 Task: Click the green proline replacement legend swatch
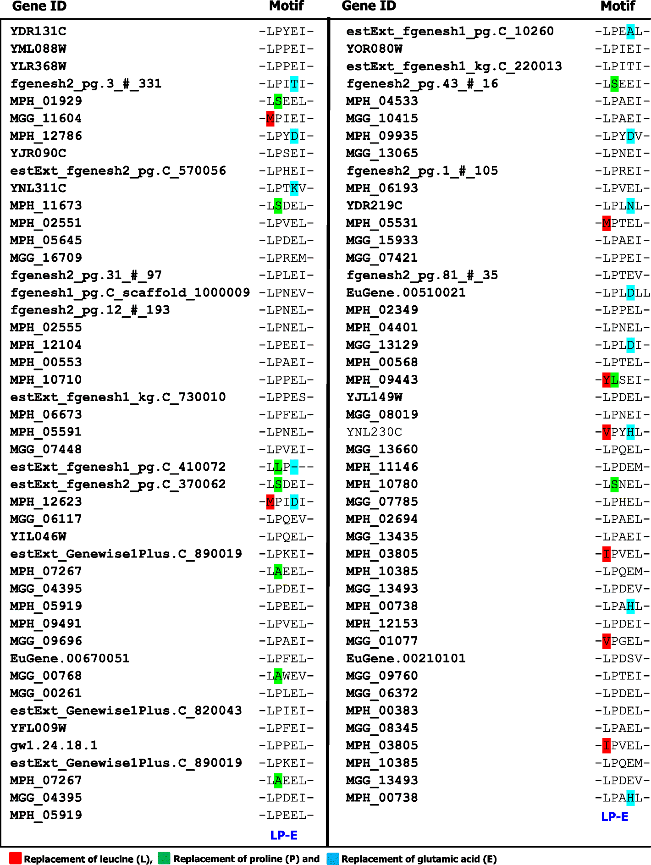coord(164,858)
